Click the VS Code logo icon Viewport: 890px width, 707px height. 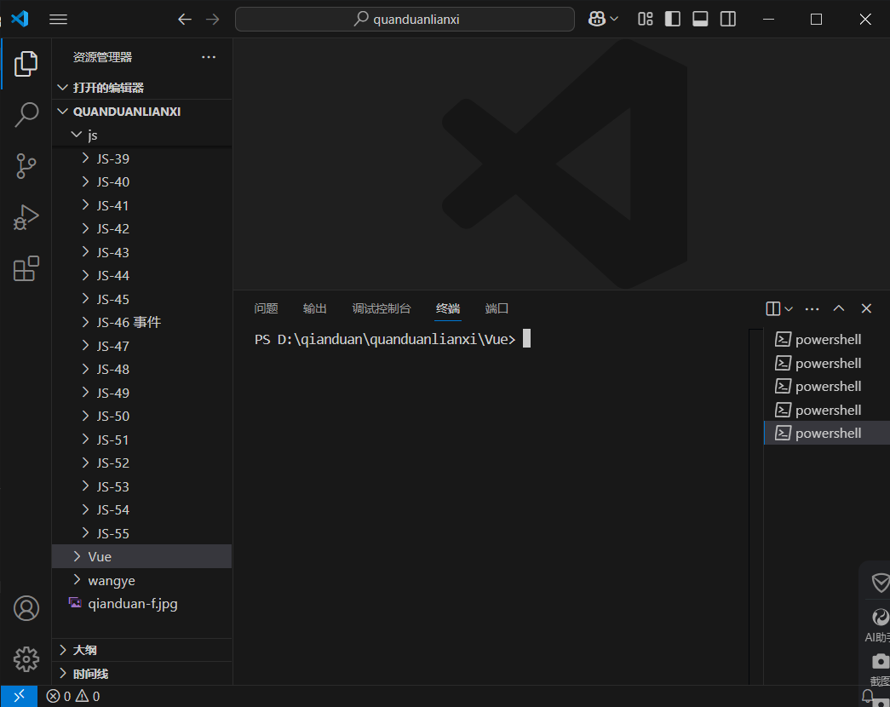click(x=20, y=19)
